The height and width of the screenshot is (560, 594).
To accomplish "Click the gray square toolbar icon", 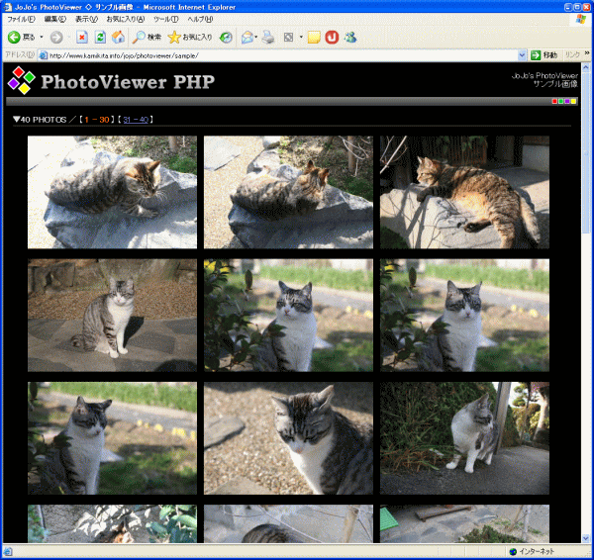I will pos(288,38).
